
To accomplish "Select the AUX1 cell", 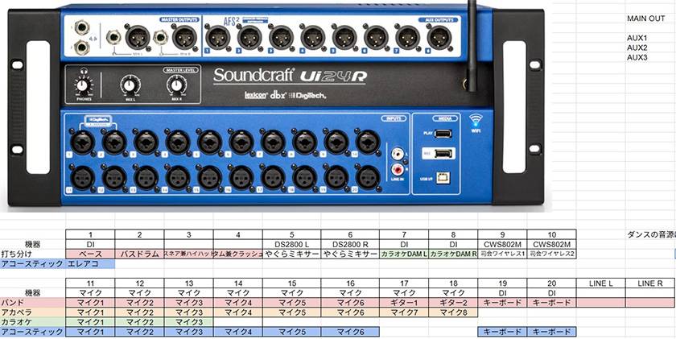I will coord(651,38).
